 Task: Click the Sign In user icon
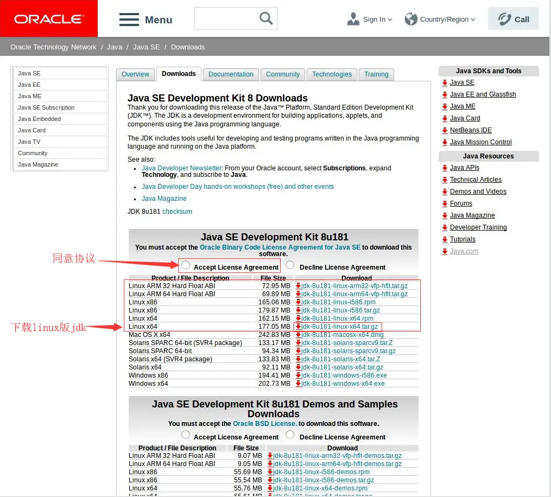tap(353, 19)
